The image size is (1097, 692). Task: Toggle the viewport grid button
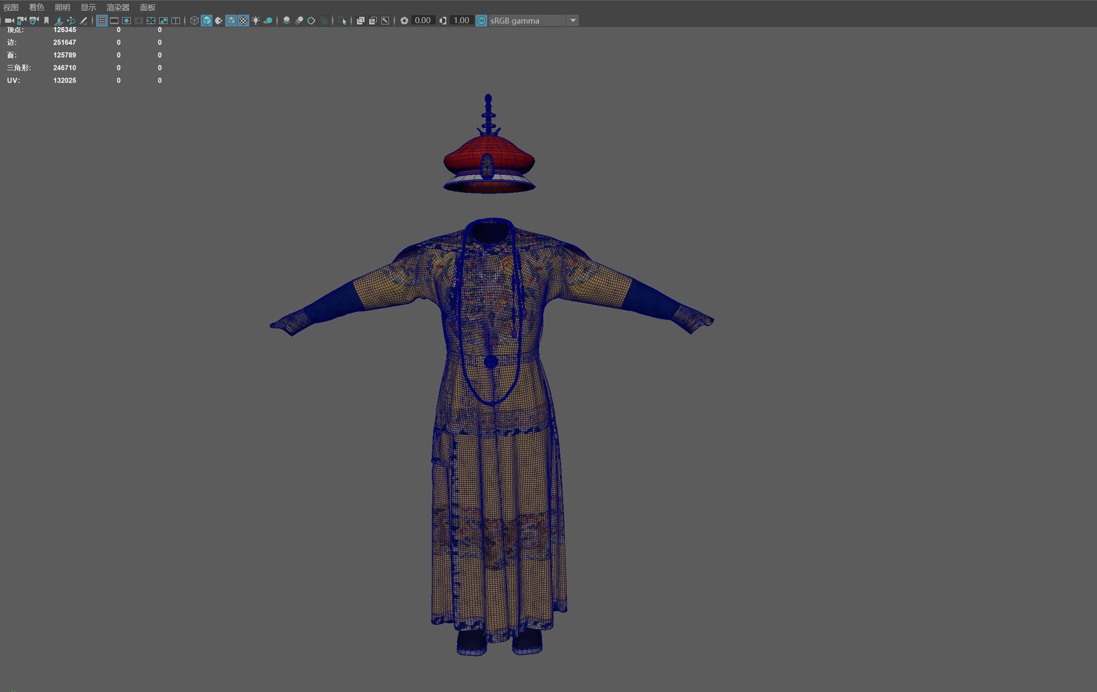[x=102, y=21]
